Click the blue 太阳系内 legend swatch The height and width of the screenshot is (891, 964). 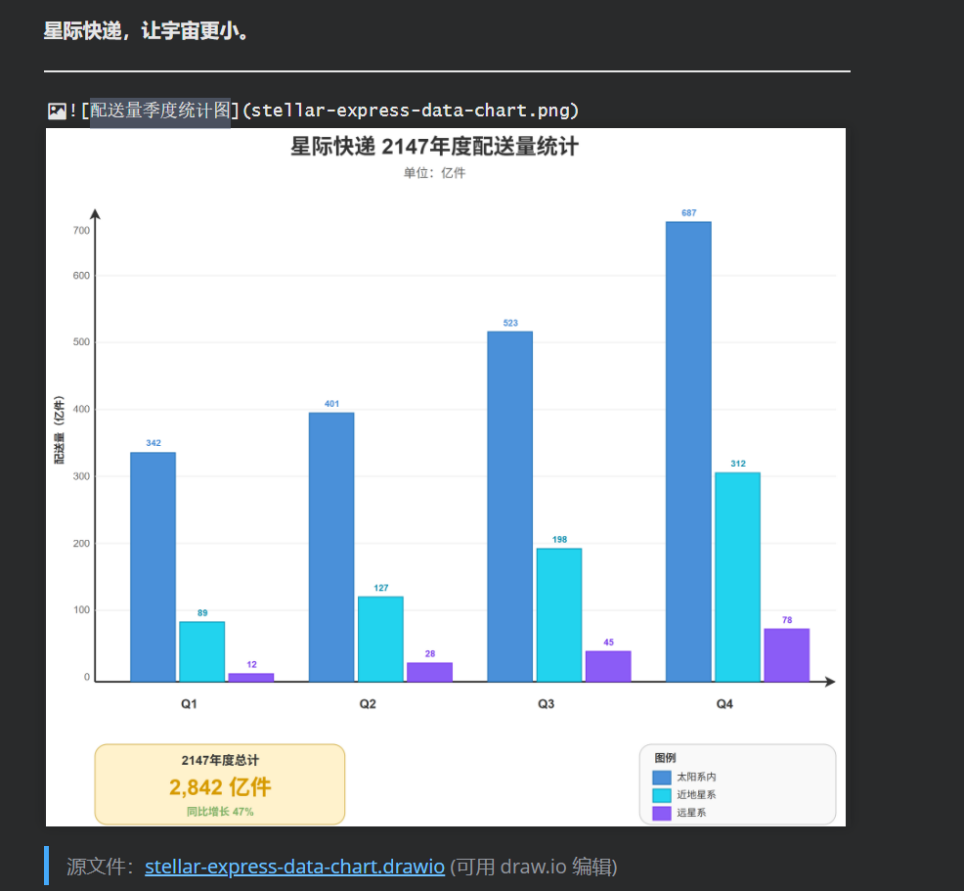(662, 778)
